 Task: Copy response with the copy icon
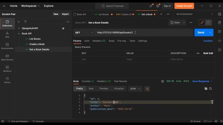coord(206,89)
